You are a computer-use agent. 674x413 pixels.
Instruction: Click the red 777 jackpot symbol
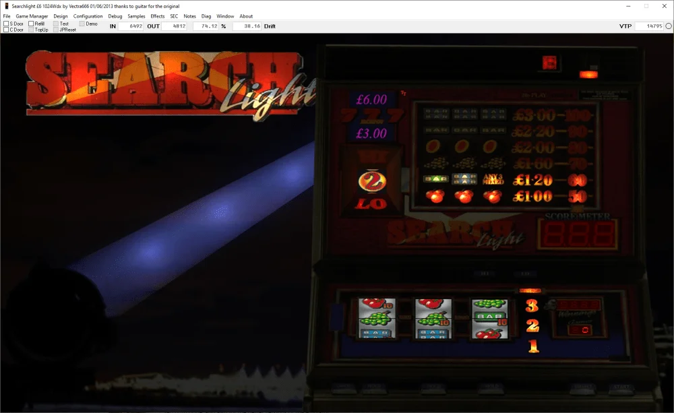372,115
